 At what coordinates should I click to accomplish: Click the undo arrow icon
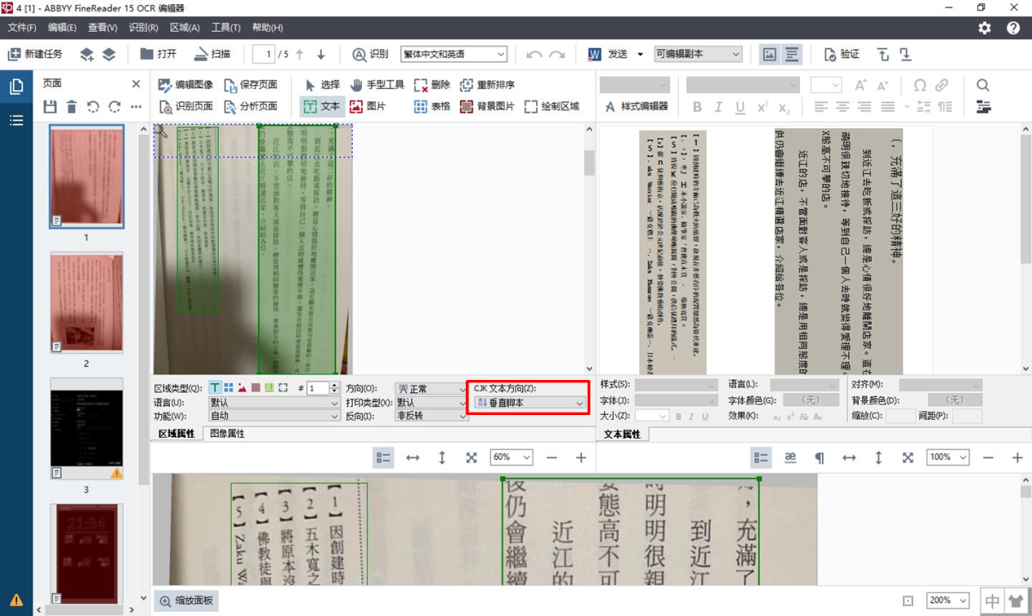coord(534,55)
